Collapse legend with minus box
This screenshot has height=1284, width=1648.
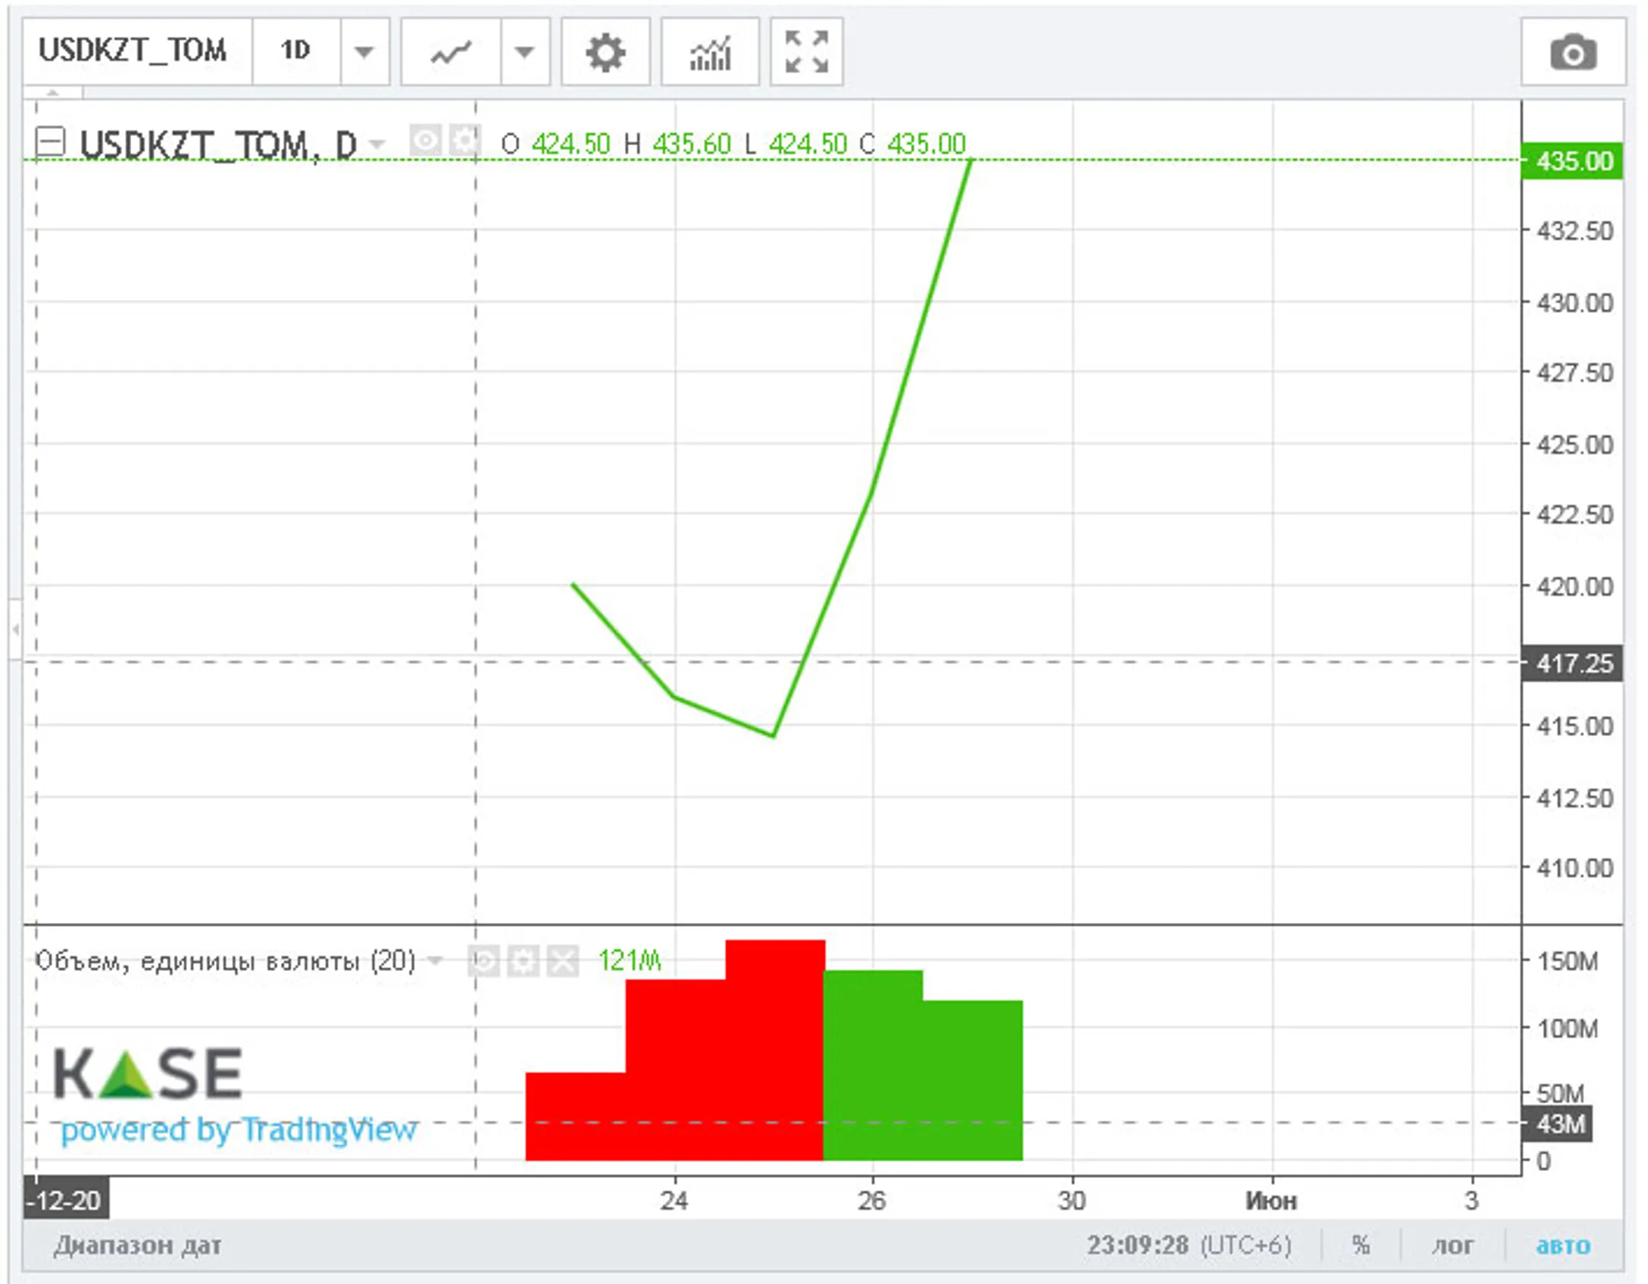coord(51,142)
